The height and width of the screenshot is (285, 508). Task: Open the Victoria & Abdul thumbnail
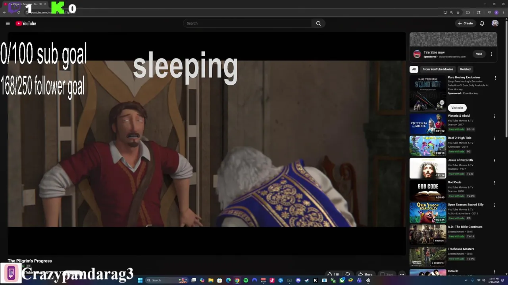tap(428, 123)
